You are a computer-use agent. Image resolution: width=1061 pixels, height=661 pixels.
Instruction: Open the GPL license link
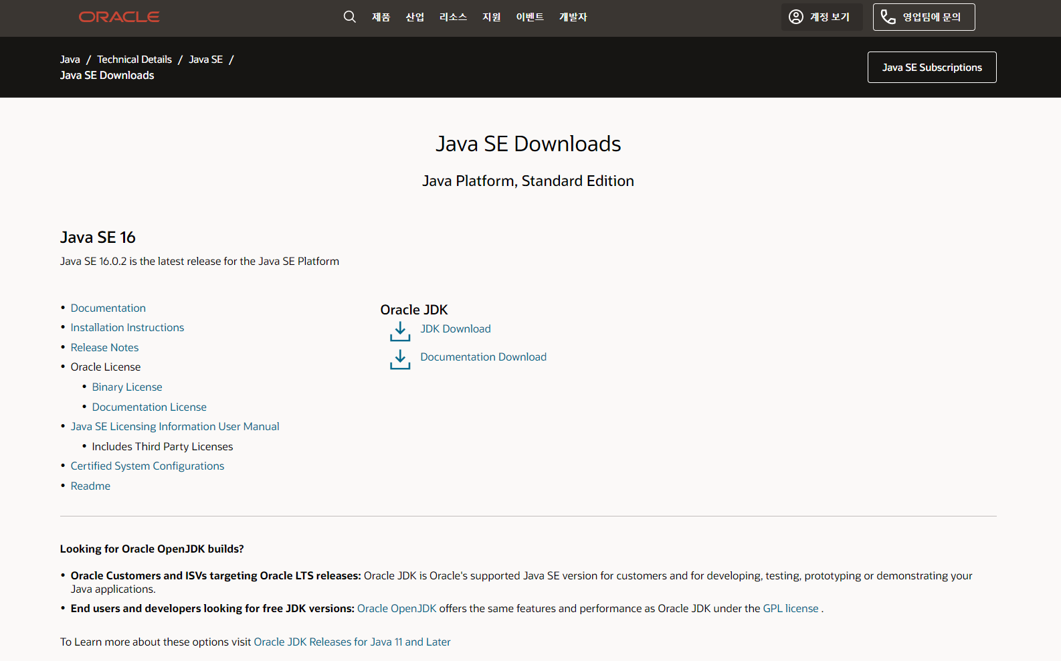(x=791, y=608)
